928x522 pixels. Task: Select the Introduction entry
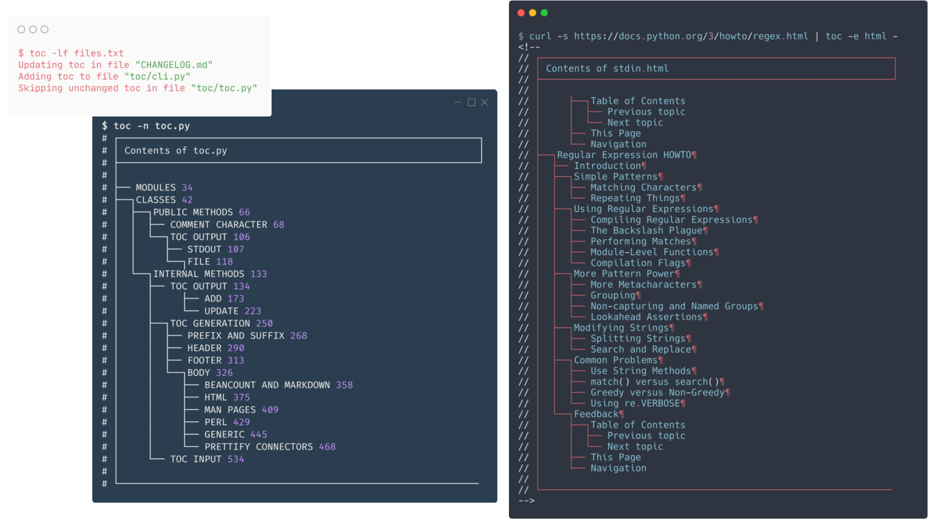pos(610,166)
